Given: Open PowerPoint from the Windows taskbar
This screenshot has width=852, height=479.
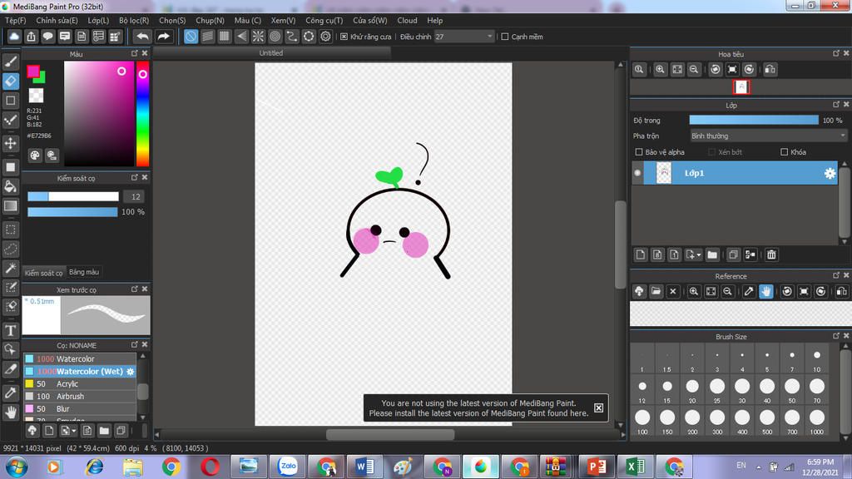Looking at the screenshot, I should pos(596,467).
